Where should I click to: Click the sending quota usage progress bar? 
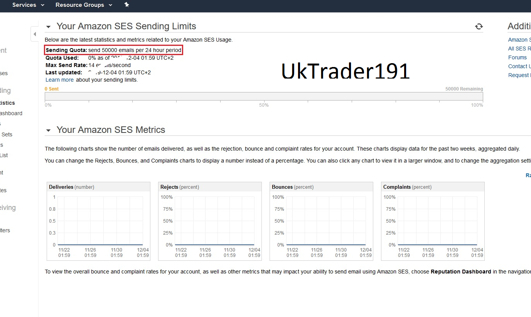264,97
